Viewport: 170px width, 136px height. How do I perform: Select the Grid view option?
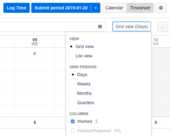(x=85, y=46)
